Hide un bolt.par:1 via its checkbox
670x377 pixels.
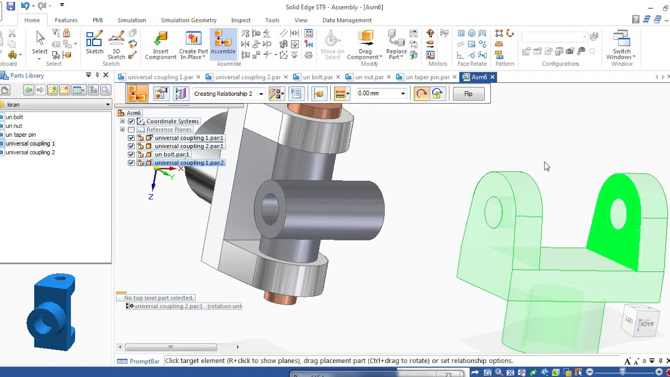click(x=131, y=155)
